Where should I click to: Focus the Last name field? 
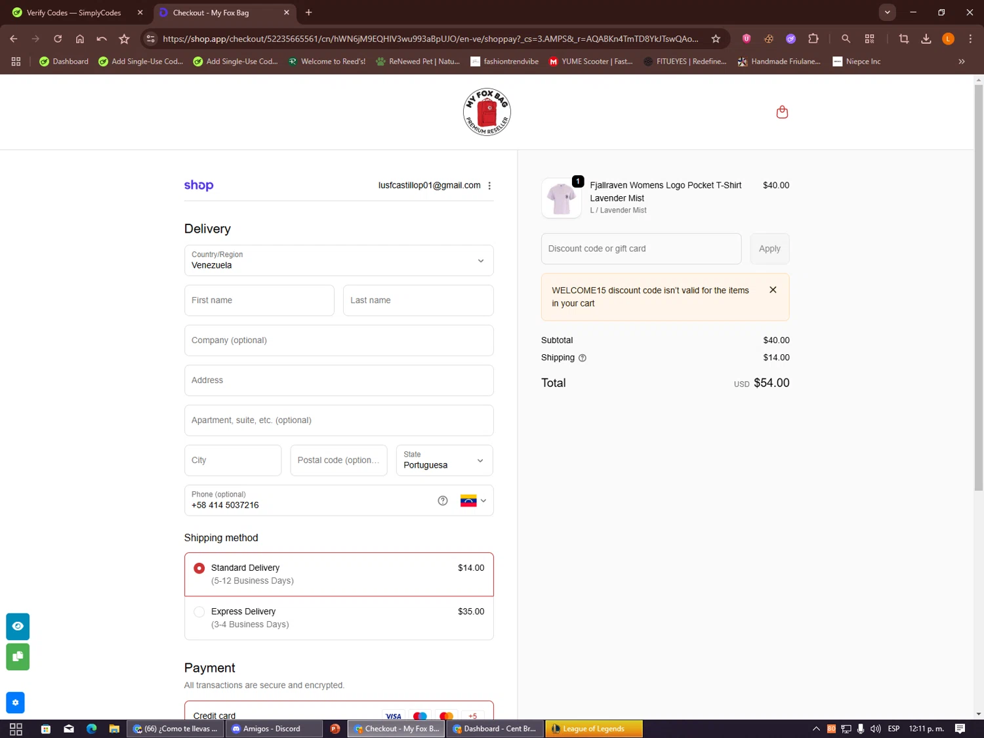(418, 300)
